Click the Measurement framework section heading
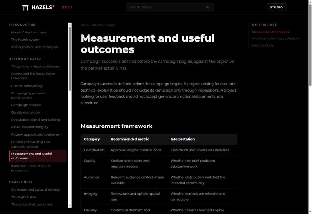 (x=117, y=126)
